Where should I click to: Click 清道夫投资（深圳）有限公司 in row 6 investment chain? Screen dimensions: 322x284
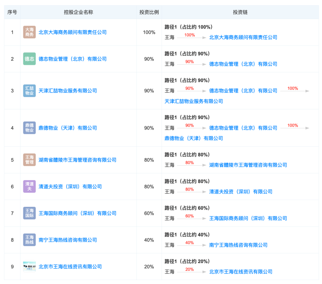click(241, 191)
